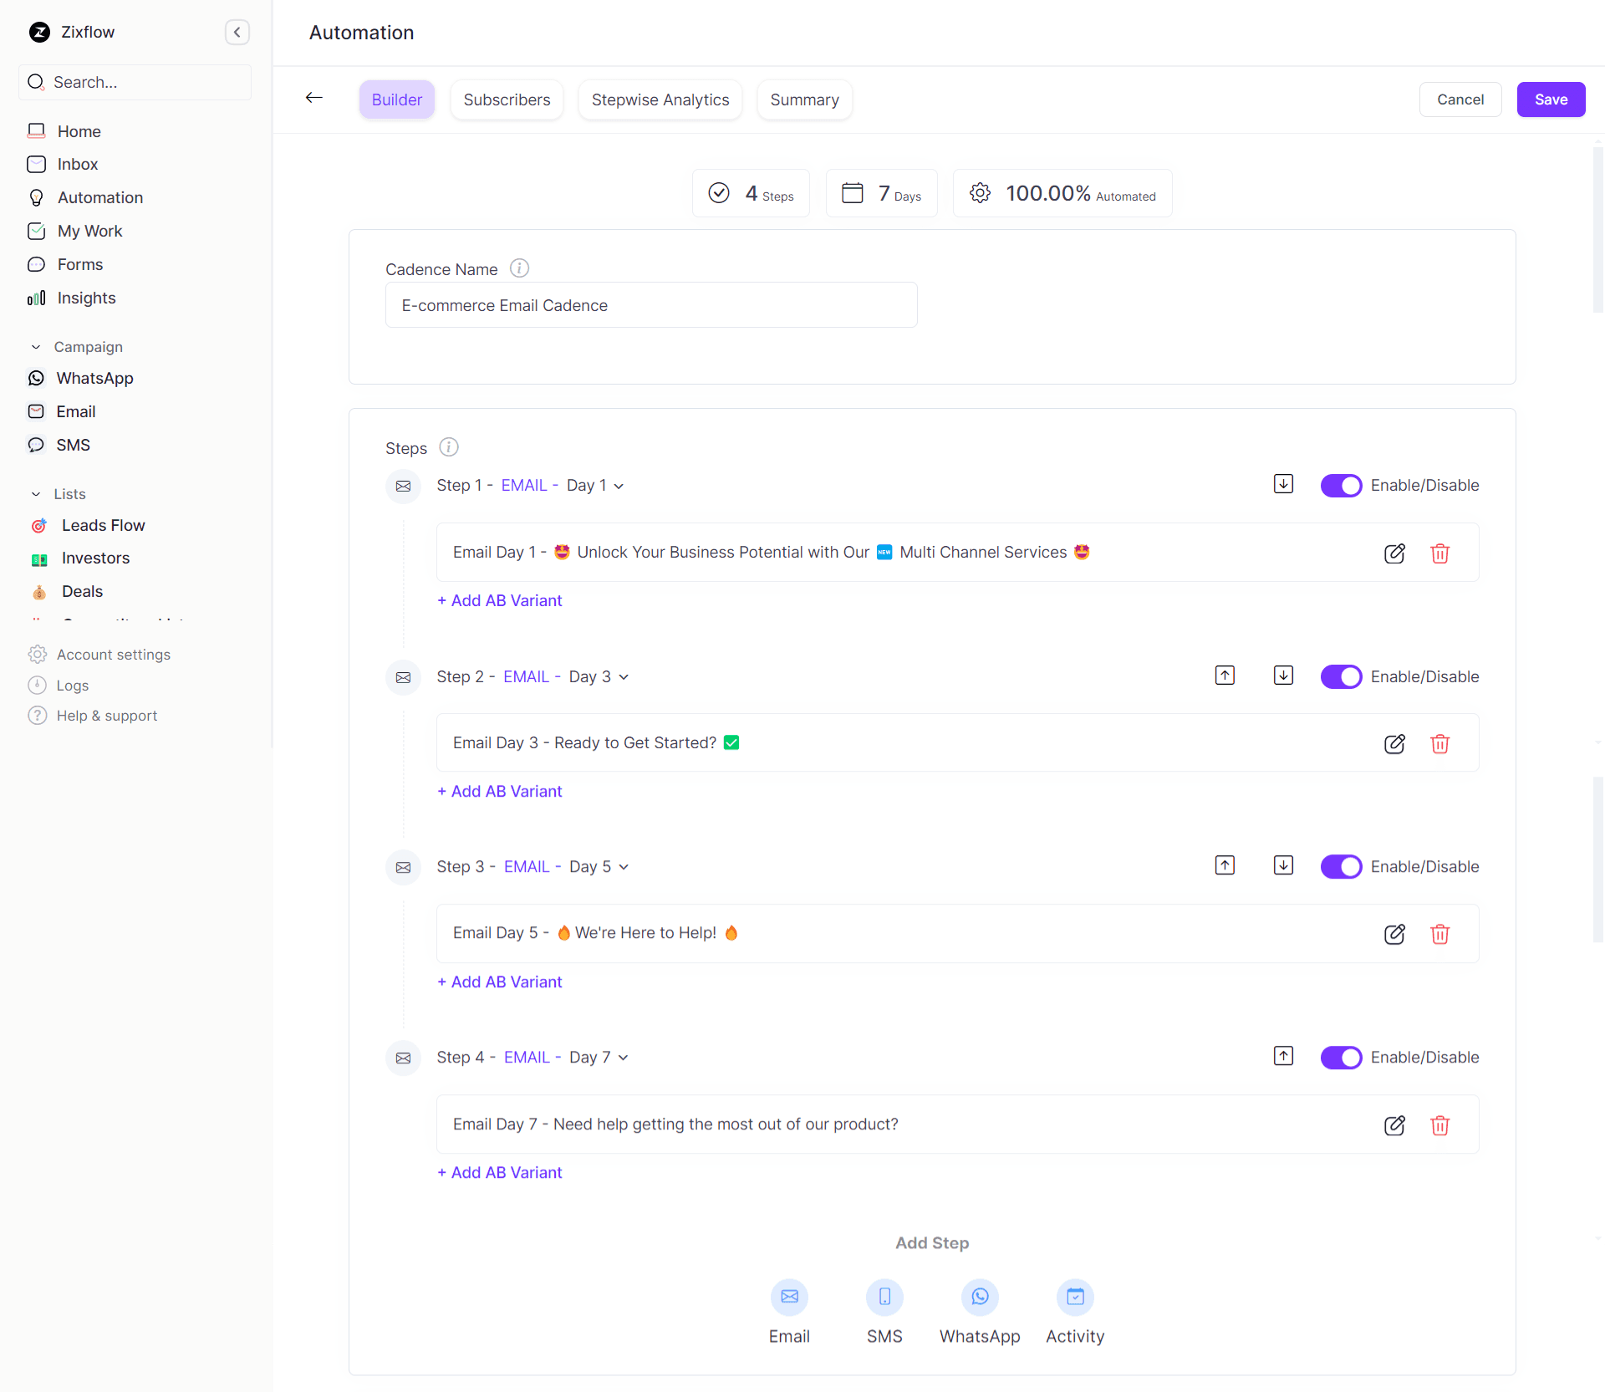Switch to the Stepwise Analytics tab
The width and height of the screenshot is (1605, 1392).
click(x=660, y=99)
